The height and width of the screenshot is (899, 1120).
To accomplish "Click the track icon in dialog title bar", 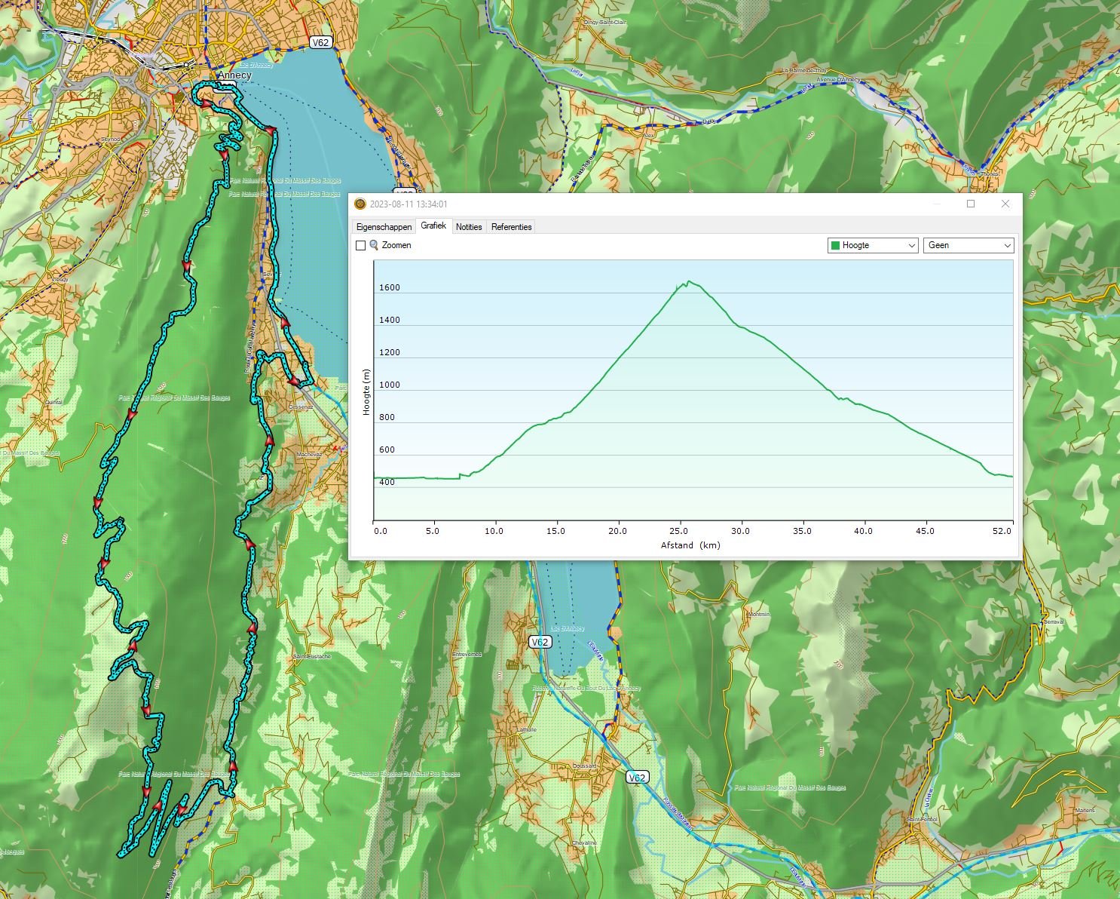I will click(x=360, y=204).
